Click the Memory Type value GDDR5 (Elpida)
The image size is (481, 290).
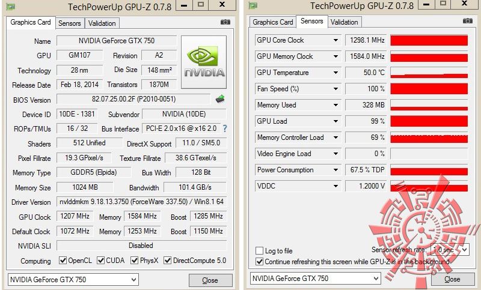point(94,172)
